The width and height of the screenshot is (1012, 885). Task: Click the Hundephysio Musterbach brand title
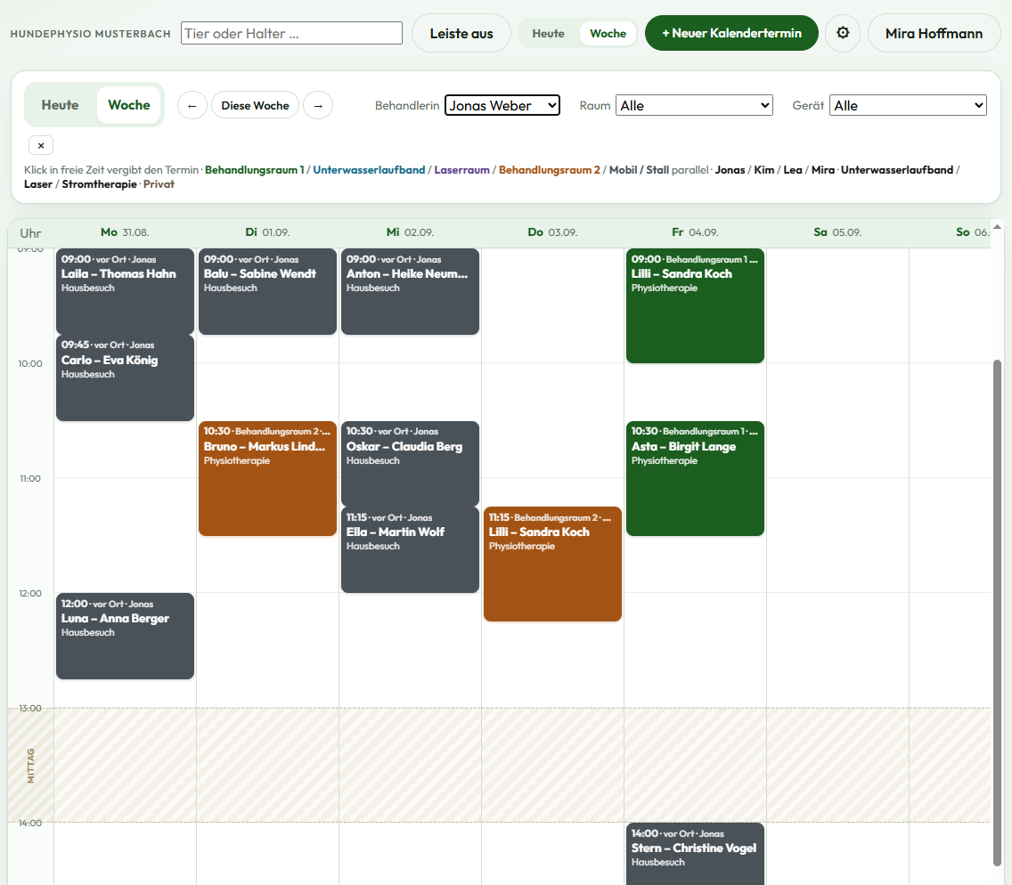click(90, 34)
